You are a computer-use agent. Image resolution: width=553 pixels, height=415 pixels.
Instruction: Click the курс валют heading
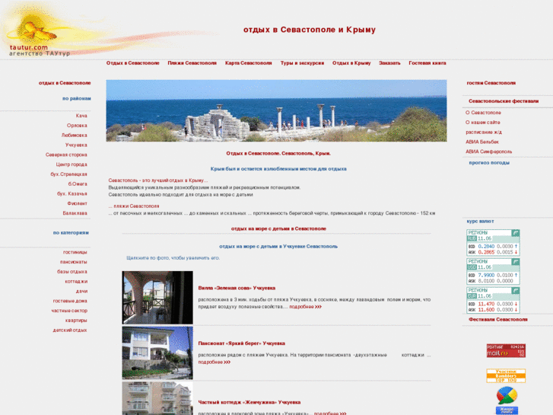[x=480, y=222]
